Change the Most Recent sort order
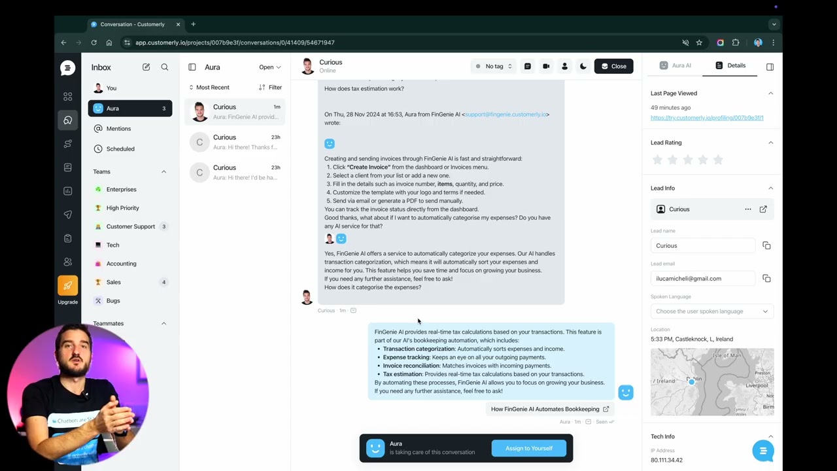This screenshot has height=471, width=837. coord(209,88)
